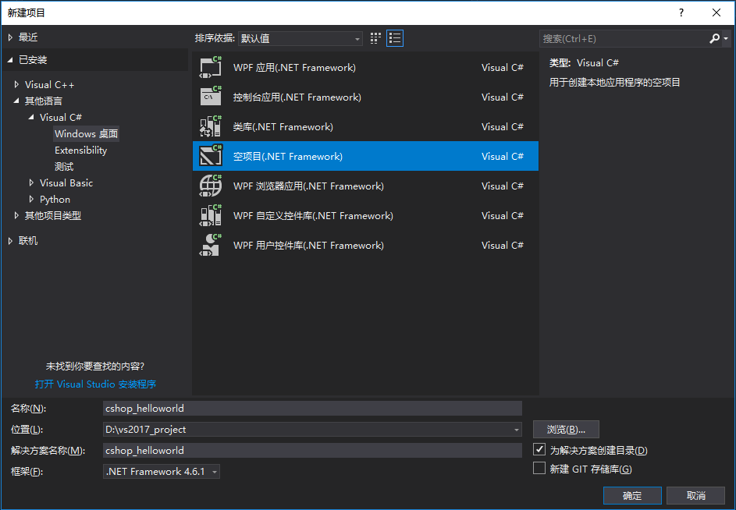Expand the 联机 node arrow
The height and width of the screenshot is (510, 736).
pos(10,241)
